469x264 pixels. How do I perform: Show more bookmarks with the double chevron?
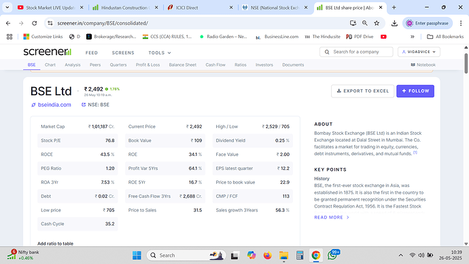pos(412,37)
